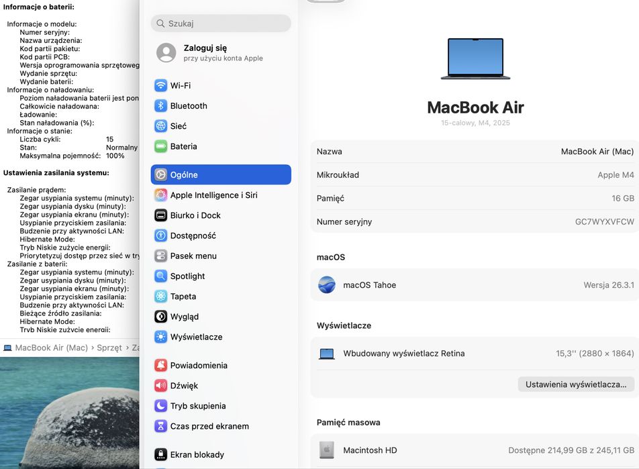This screenshot has height=469, width=639.
Task: Open the Tryb skupienia moon icon
Action: [160, 406]
